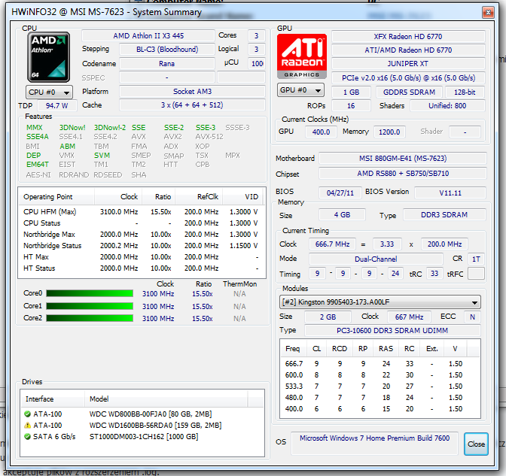Click the warning icon for WDC WD1600BB drive
The image size is (506, 476).
click(x=27, y=426)
